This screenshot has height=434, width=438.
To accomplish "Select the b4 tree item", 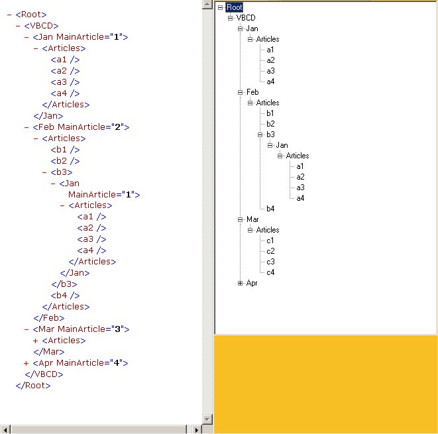I will coord(270,209).
